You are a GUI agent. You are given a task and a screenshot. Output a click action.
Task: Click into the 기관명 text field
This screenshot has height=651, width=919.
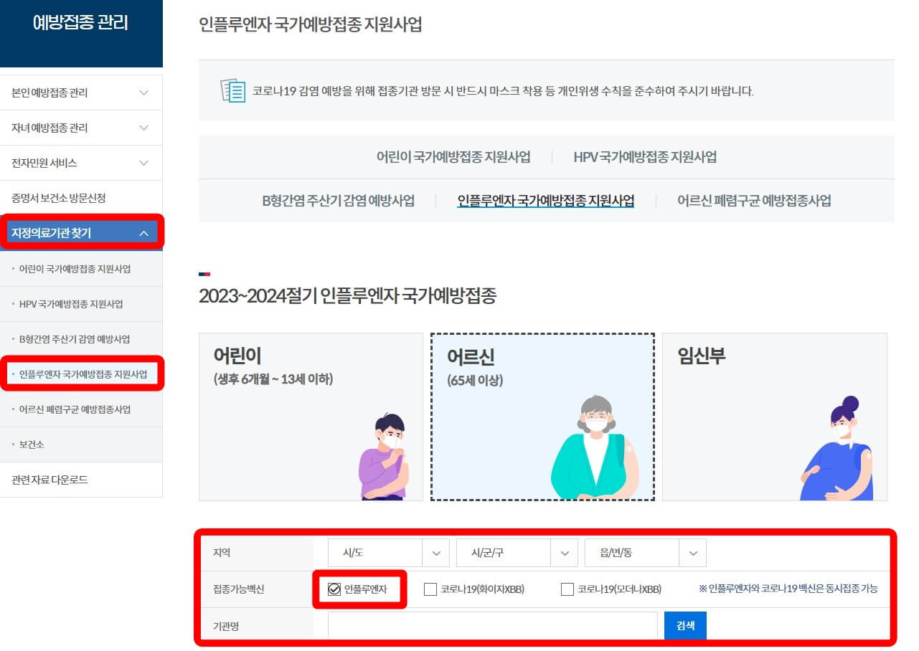coord(492,625)
